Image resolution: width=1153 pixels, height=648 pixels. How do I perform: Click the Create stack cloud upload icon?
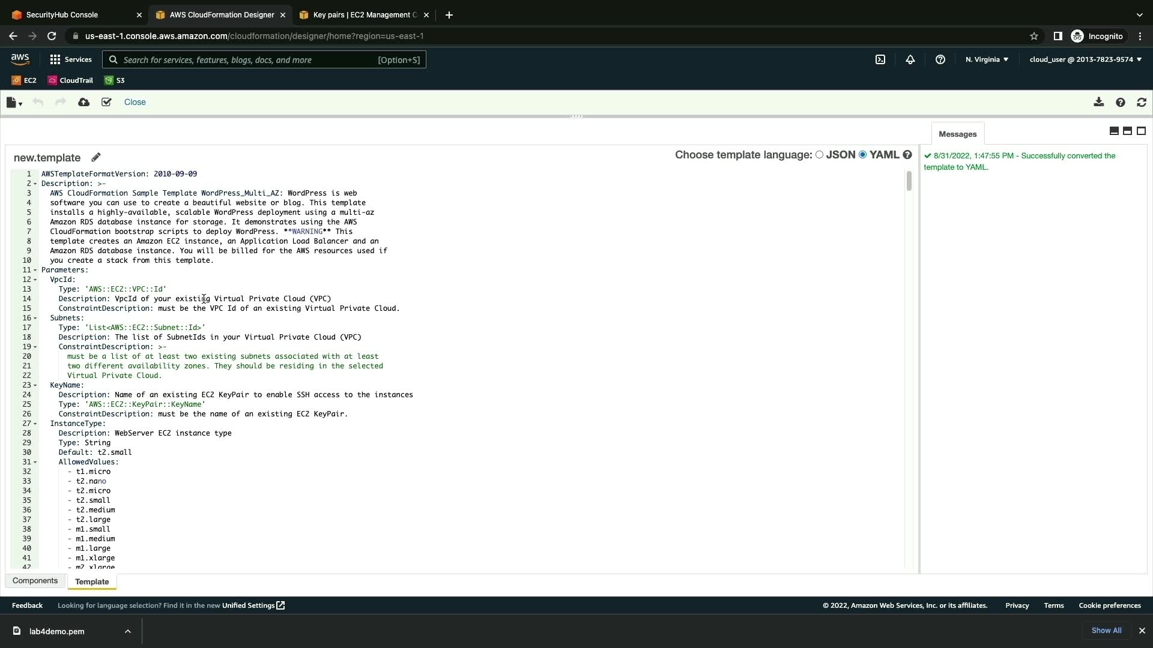(x=84, y=103)
